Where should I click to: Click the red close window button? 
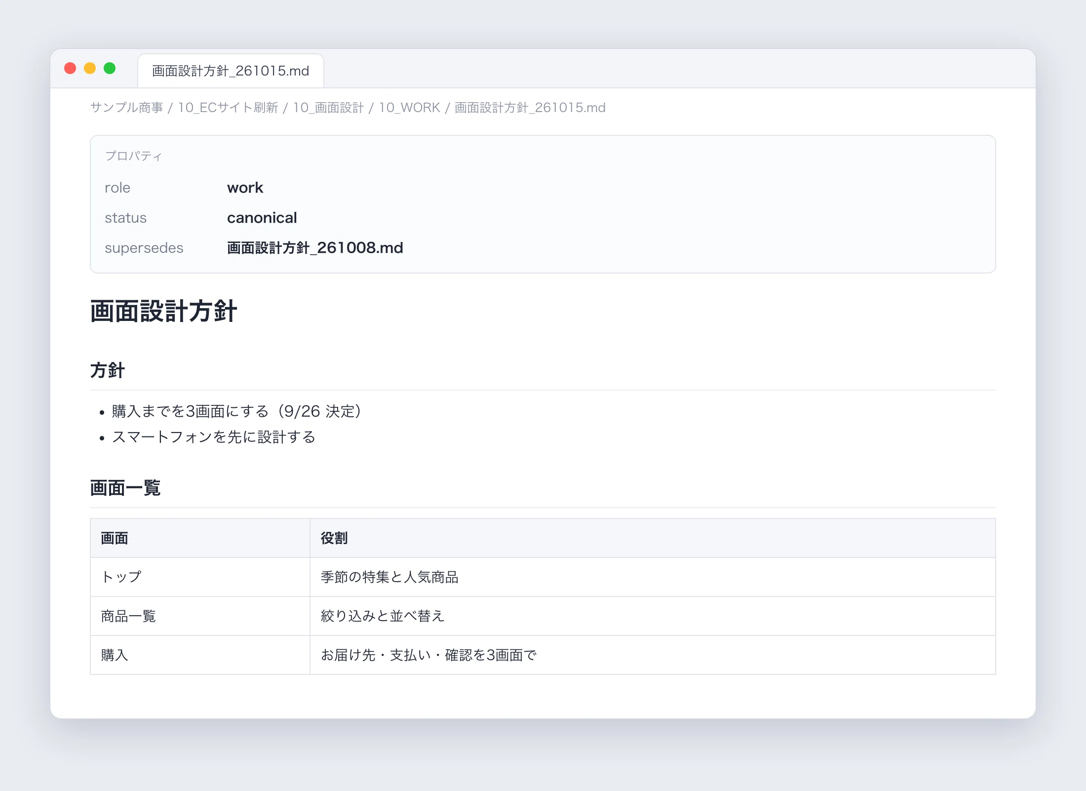70,68
